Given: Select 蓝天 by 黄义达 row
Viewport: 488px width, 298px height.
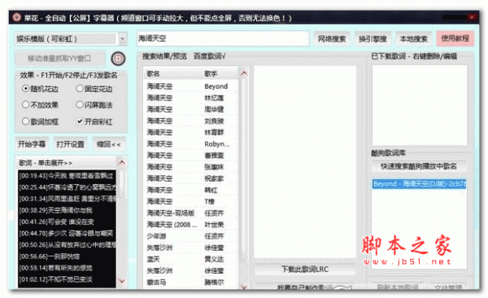Looking at the screenshot, I should click(x=190, y=259).
